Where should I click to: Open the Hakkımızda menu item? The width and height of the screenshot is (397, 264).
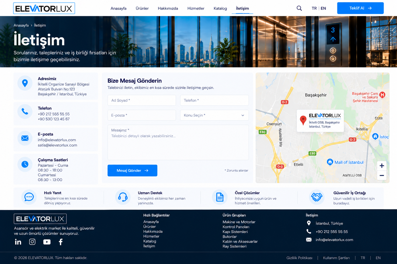(168, 8)
